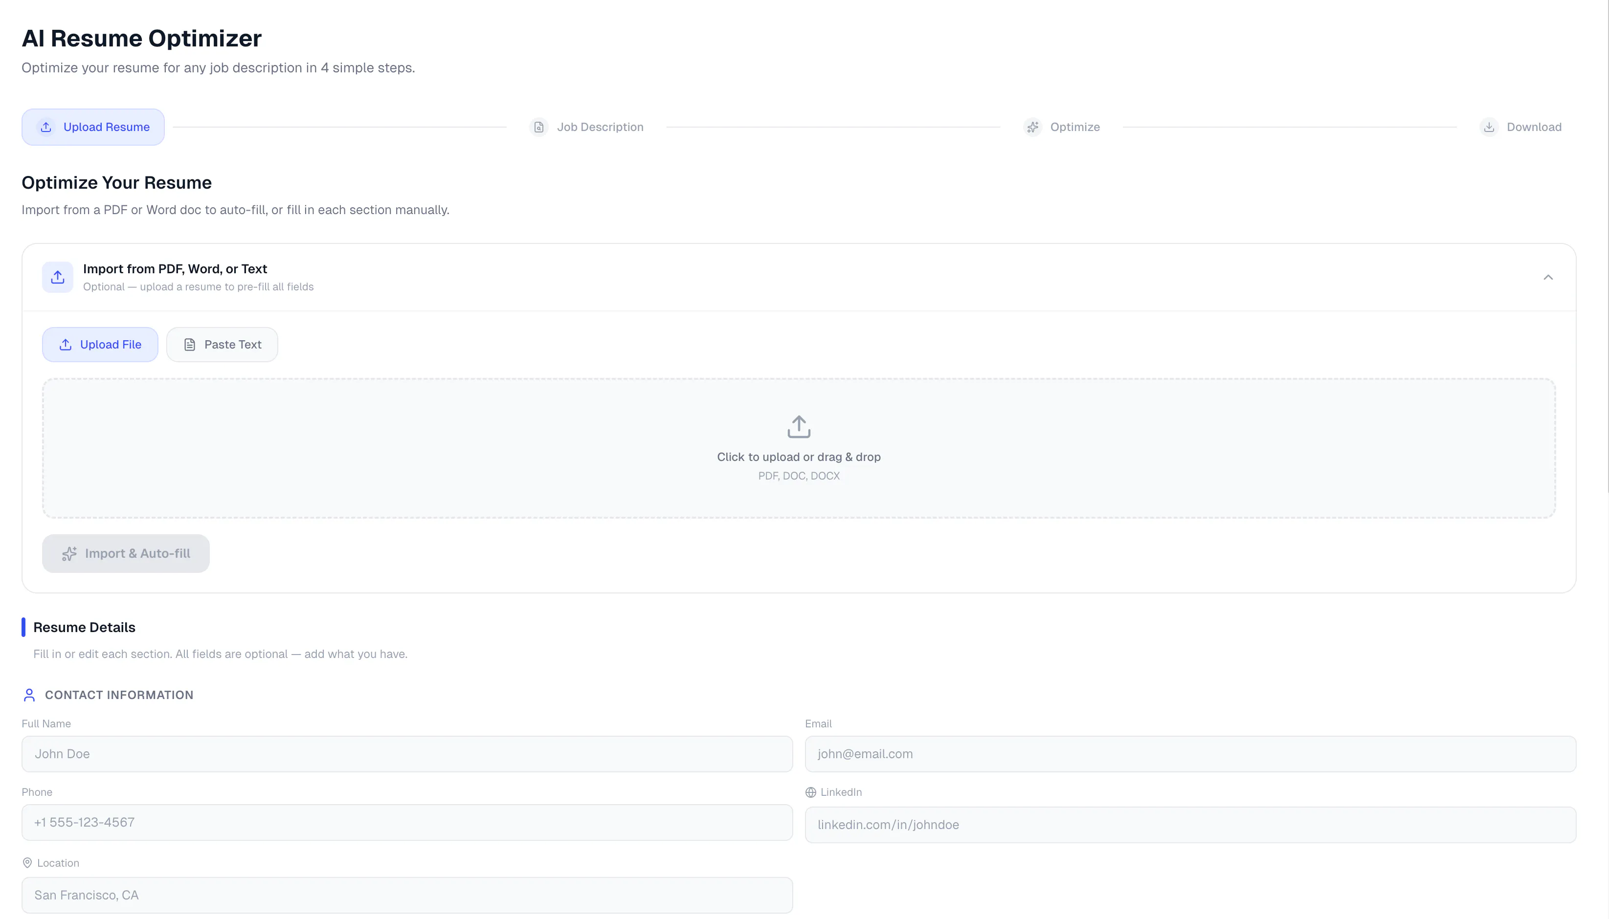The width and height of the screenshot is (1609, 919).
Task: Collapse the Import from PDF section
Action: coord(1548,277)
